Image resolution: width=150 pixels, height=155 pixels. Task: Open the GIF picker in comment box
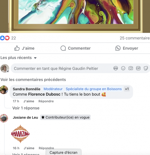[x=138, y=68]
